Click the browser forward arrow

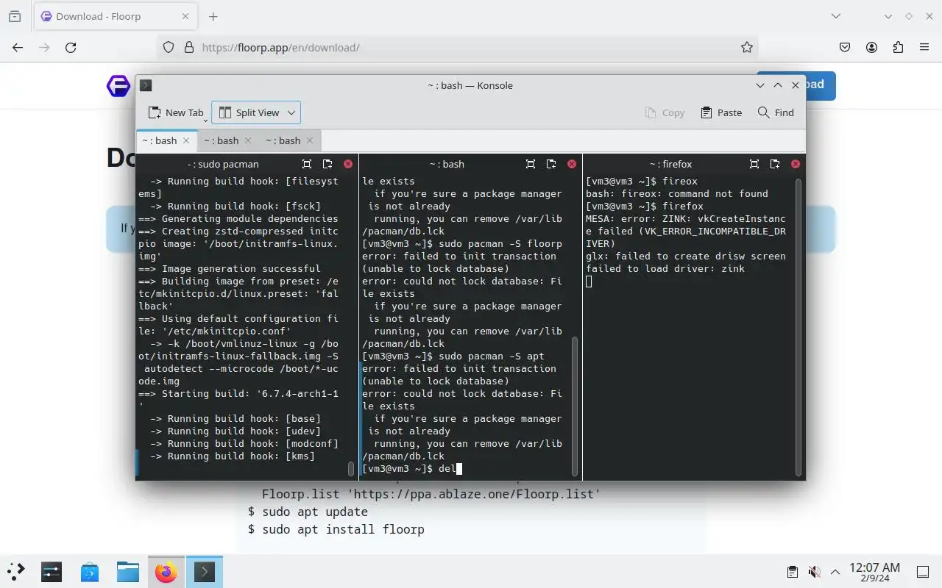(44, 47)
